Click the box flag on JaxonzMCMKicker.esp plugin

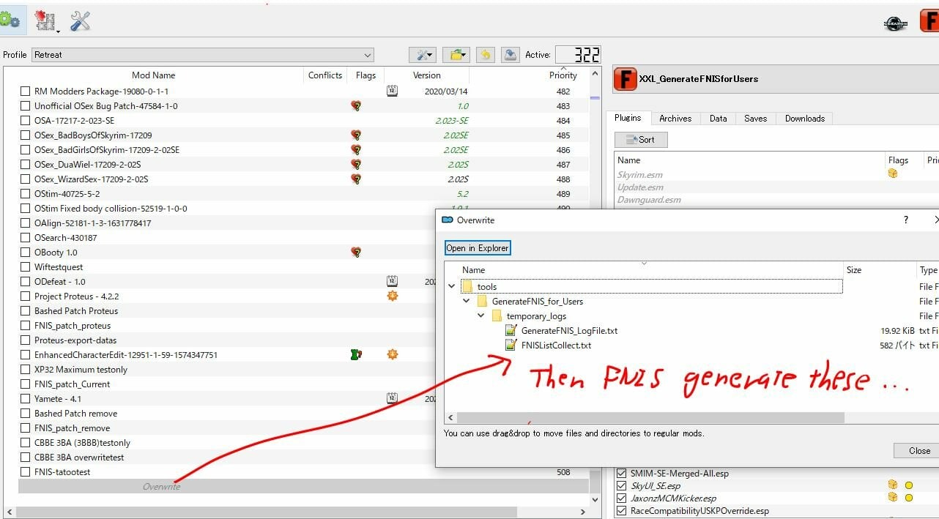click(893, 497)
